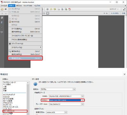Open the 編集(E) menu
This screenshot has height=115, width=127.
tap(12, 6)
